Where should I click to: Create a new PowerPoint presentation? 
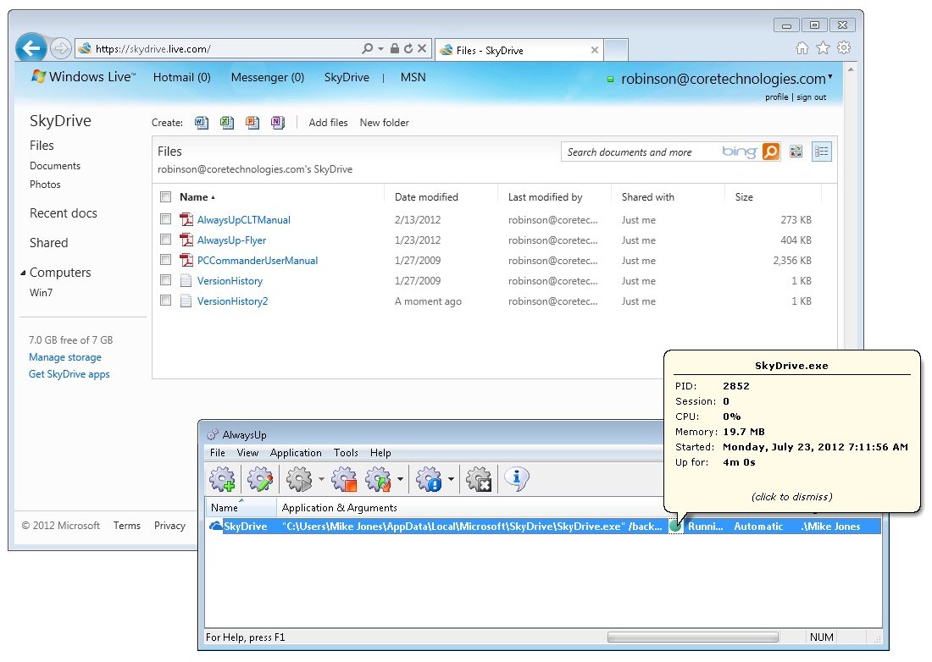tap(252, 122)
